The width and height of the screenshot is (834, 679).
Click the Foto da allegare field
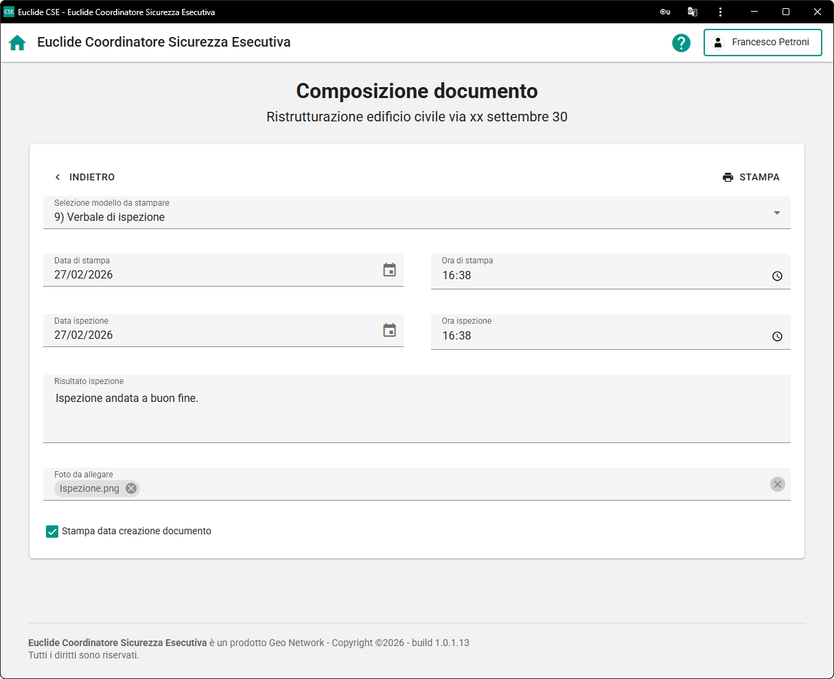click(446, 488)
